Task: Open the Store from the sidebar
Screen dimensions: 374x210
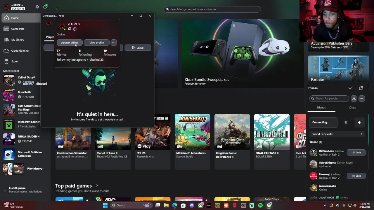Action: 20,62
